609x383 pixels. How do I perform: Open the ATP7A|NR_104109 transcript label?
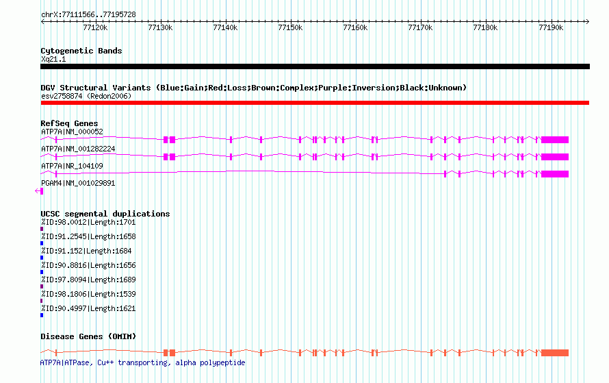point(73,166)
